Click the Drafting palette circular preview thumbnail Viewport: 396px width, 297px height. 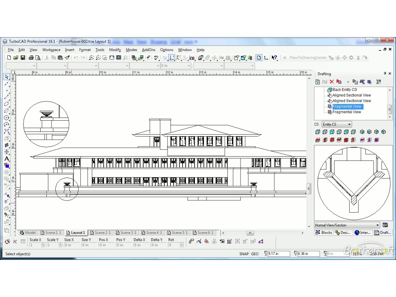(353, 183)
